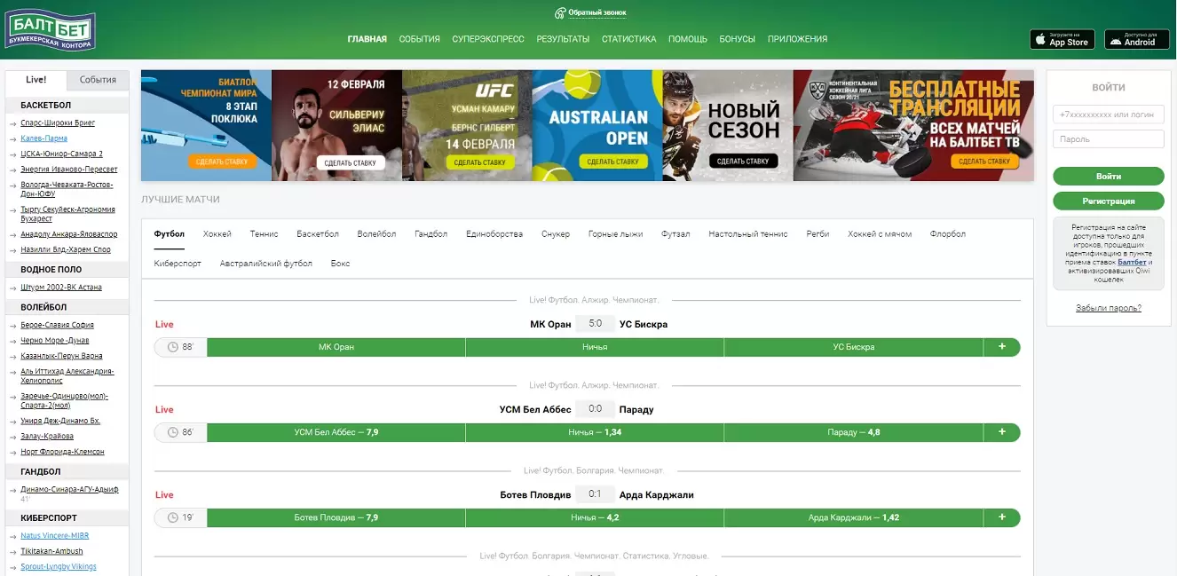Select the Футбол sport tab
Image resolution: width=1177 pixels, height=576 pixels.
pos(170,234)
